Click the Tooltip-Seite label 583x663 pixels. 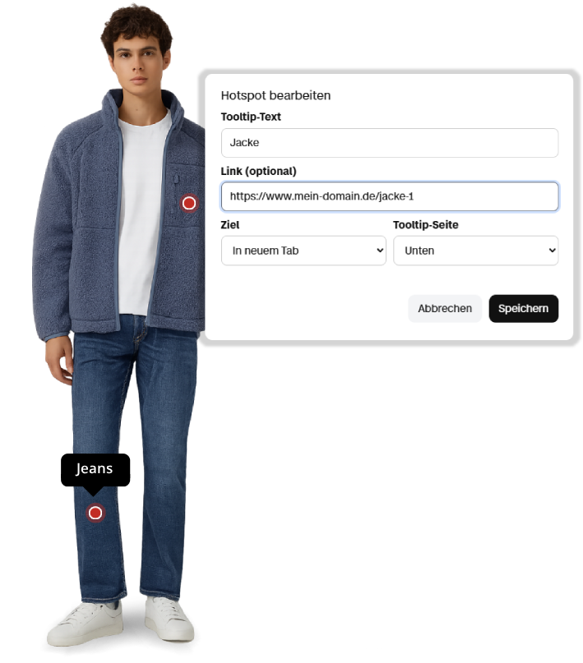[426, 225]
